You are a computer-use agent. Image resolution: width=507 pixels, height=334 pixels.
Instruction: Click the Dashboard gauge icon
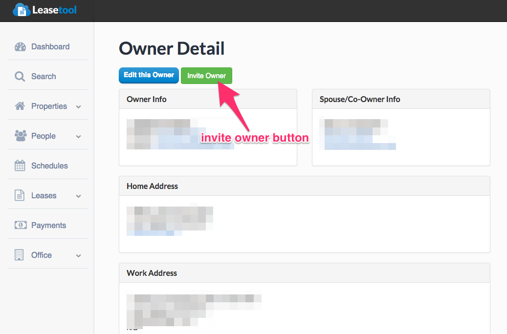pos(20,47)
